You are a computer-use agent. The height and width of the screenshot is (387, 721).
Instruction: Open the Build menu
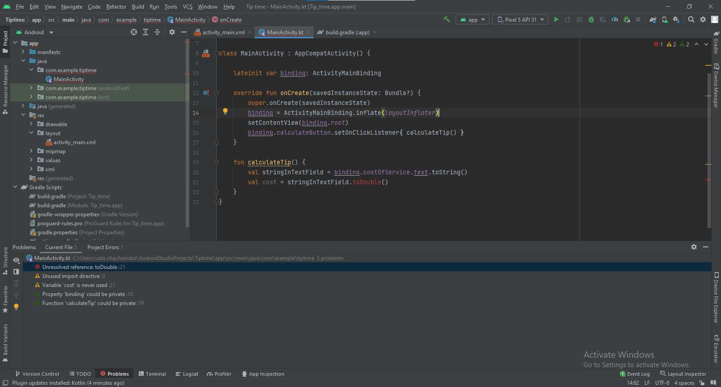point(138,6)
